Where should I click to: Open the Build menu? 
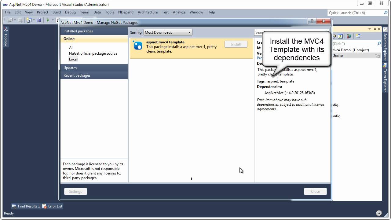pos(57,12)
